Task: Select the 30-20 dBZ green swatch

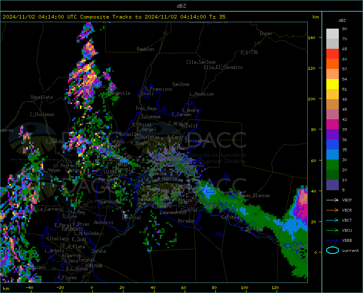Action: click(x=332, y=165)
